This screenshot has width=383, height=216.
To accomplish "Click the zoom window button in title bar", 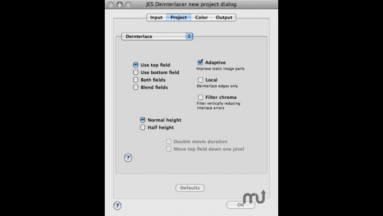I will (x=128, y=4).
